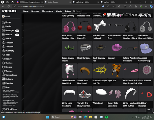Viewport: 154px width, 120px height.
Task: Click the Roblox Search field
Action: click(x=91, y=11)
